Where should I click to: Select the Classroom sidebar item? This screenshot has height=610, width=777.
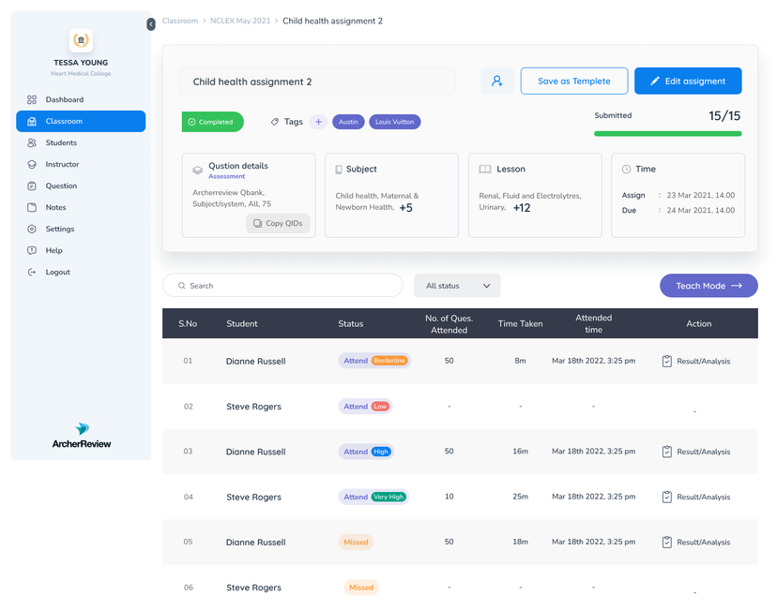click(x=81, y=121)
